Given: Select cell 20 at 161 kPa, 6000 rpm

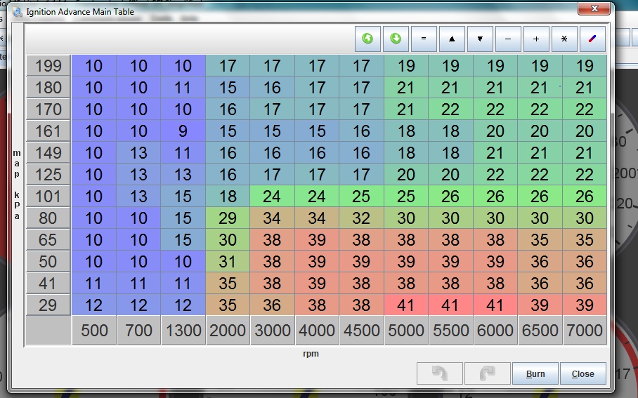Looking at the screenshot, I should (495, 131).
